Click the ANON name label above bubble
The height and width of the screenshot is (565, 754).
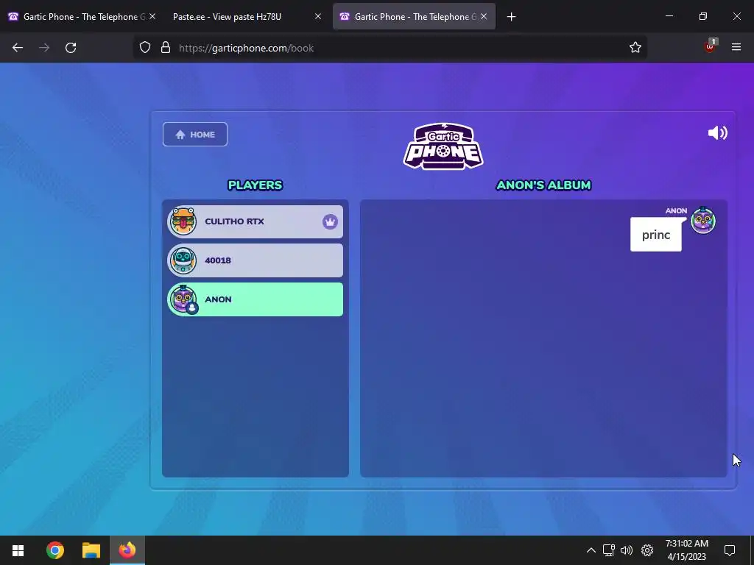tap(676, 211)
